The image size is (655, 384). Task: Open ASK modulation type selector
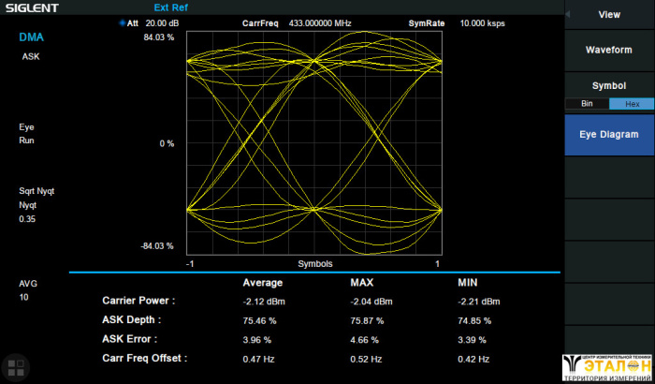coord(31,56)
